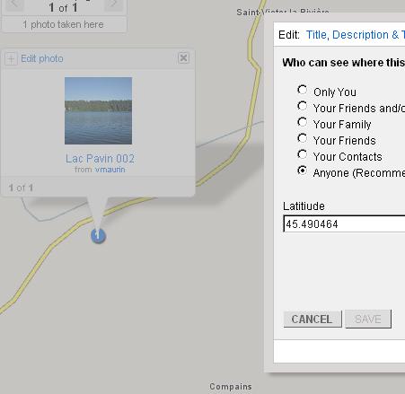Close the photo popup with the X icon
Viewport: 405px width, 394px height.
pos(183,57)
